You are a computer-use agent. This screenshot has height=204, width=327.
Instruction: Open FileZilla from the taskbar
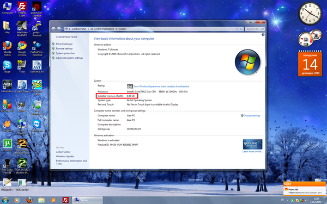[65, 200]
